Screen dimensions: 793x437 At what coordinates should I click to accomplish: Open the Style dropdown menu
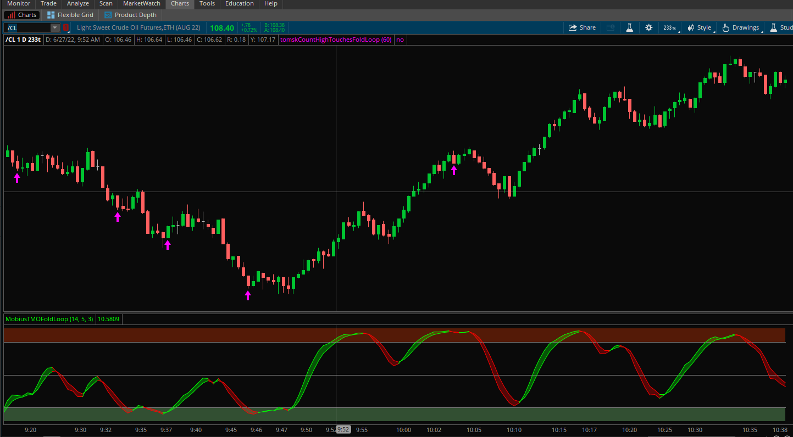tap(700, 27)
